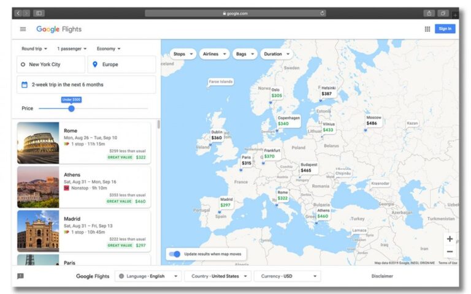The image size is (471, 294).
Task: Click the Rome Colosseum thumbnail
Action: tap(38, 143)
